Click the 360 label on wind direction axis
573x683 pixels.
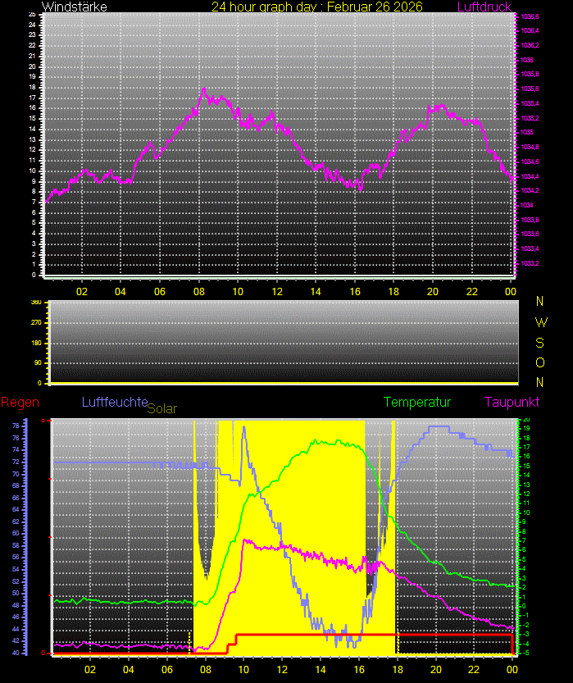[x=36, y=303]
